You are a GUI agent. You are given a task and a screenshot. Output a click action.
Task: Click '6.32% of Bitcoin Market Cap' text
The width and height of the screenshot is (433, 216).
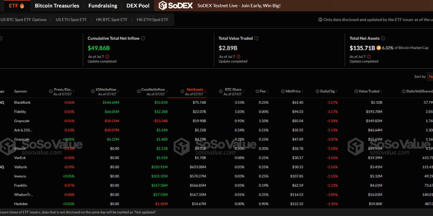[405, 48]
